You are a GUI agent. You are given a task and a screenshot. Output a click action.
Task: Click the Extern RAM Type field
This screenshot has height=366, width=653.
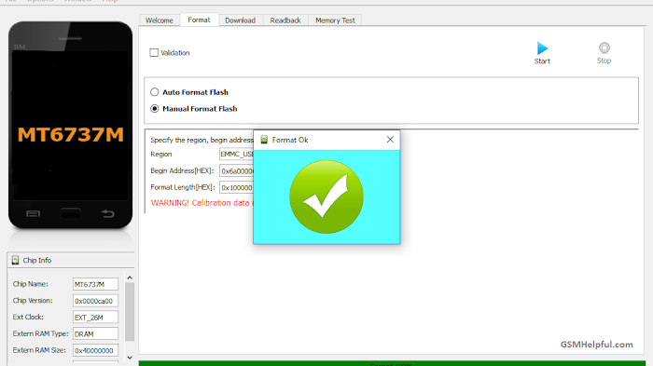tap(95, 334)
